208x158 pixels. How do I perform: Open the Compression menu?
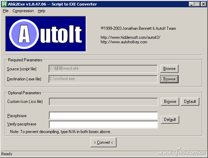pyautogui.click(x=23, y=11)
